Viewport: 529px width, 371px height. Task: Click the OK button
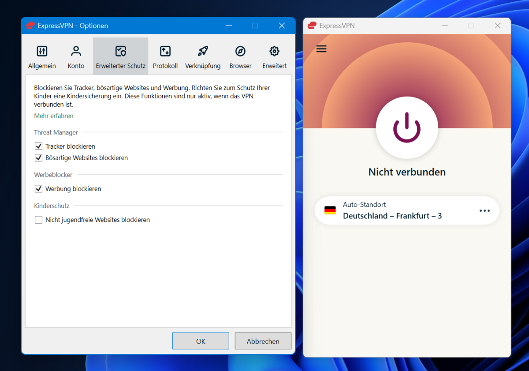click(201, 341)
